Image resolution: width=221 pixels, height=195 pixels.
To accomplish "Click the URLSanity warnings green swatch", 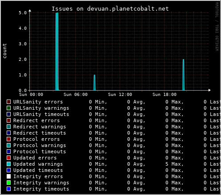I will pos(8,108).
